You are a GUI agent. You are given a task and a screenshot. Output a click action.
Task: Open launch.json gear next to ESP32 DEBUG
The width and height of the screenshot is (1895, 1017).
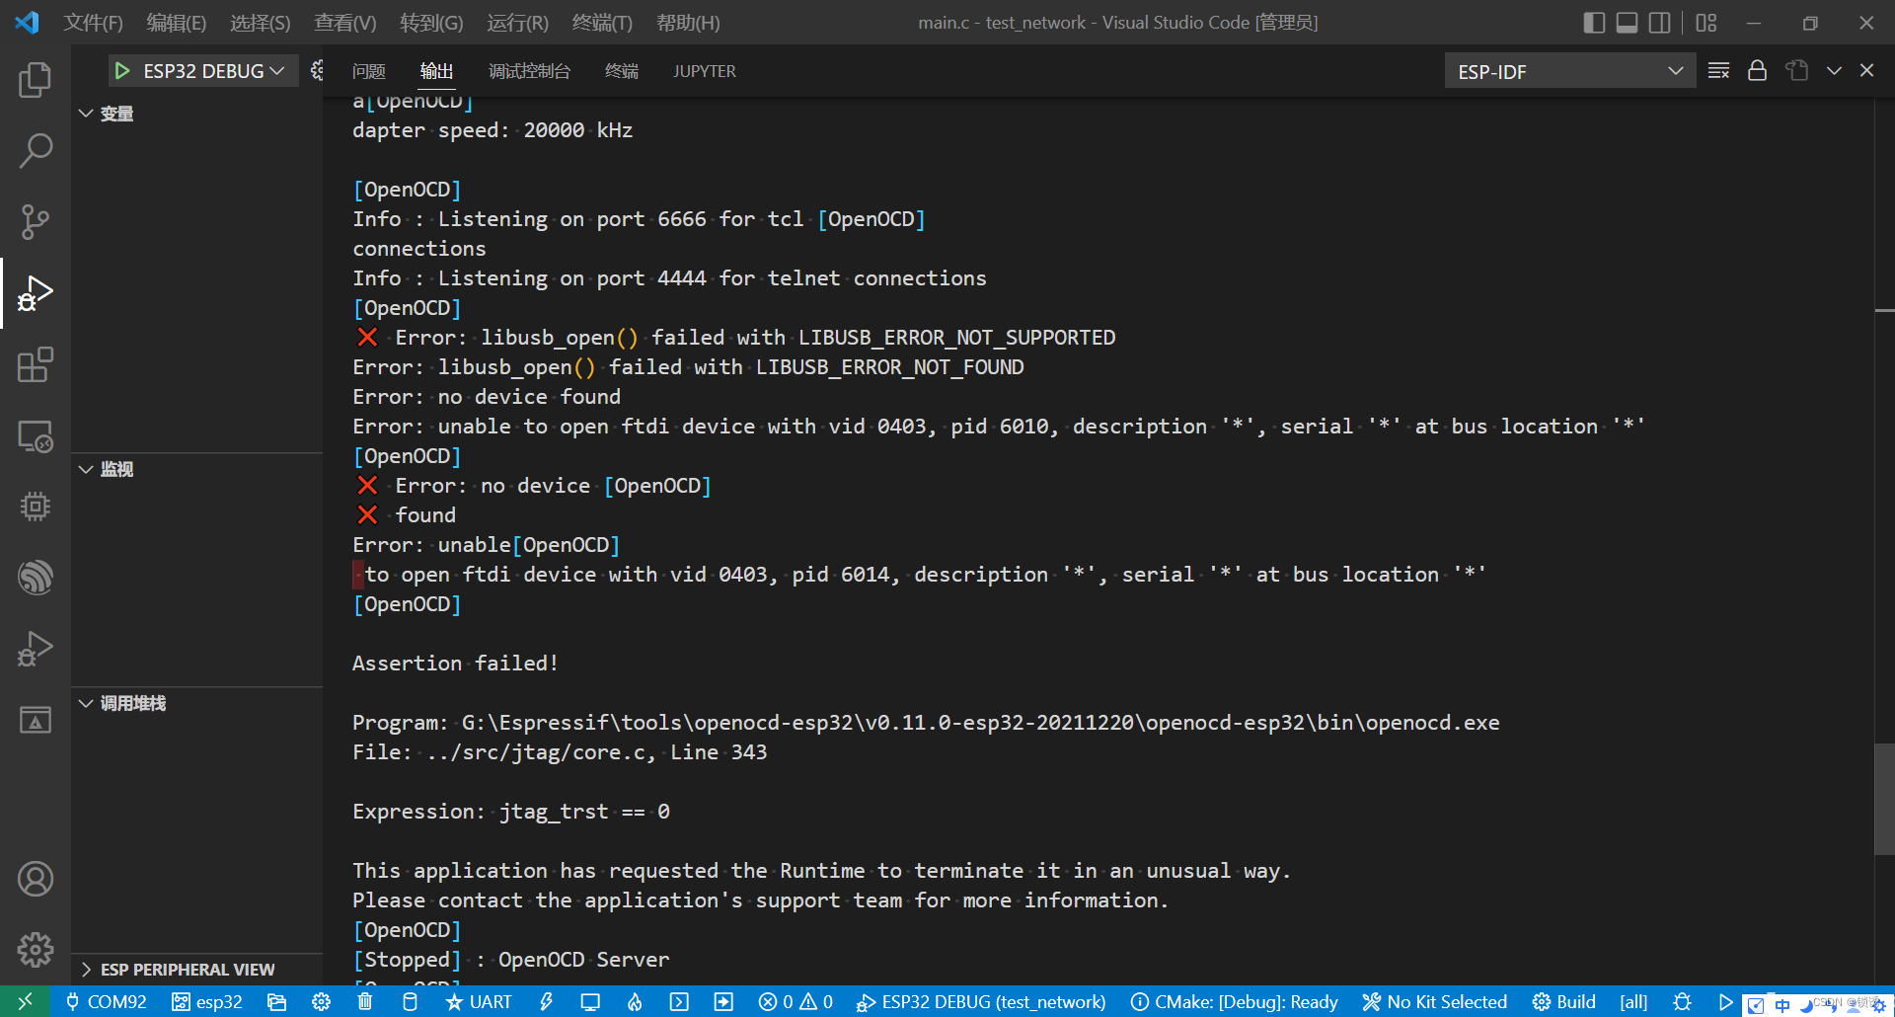pos(317,71)
